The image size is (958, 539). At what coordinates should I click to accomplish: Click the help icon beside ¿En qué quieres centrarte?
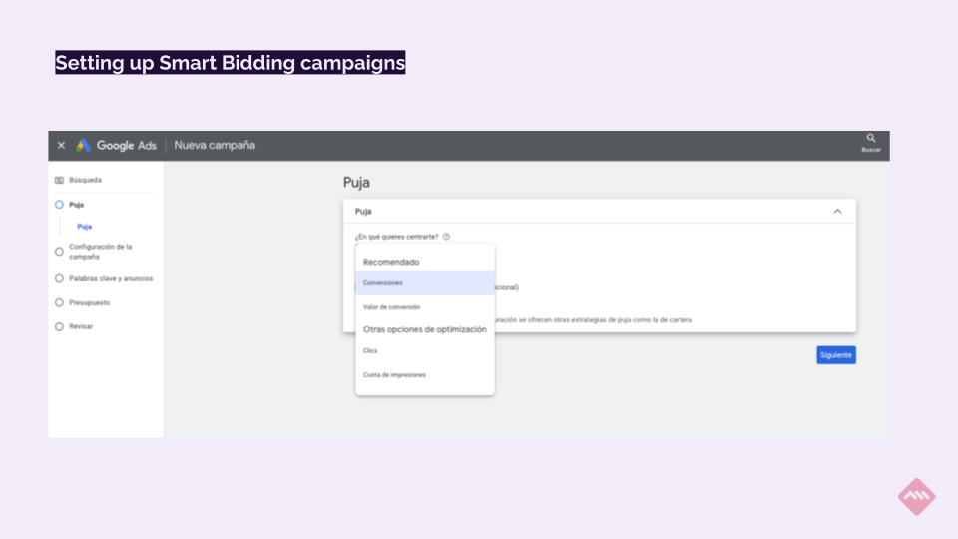click(447, 237)
